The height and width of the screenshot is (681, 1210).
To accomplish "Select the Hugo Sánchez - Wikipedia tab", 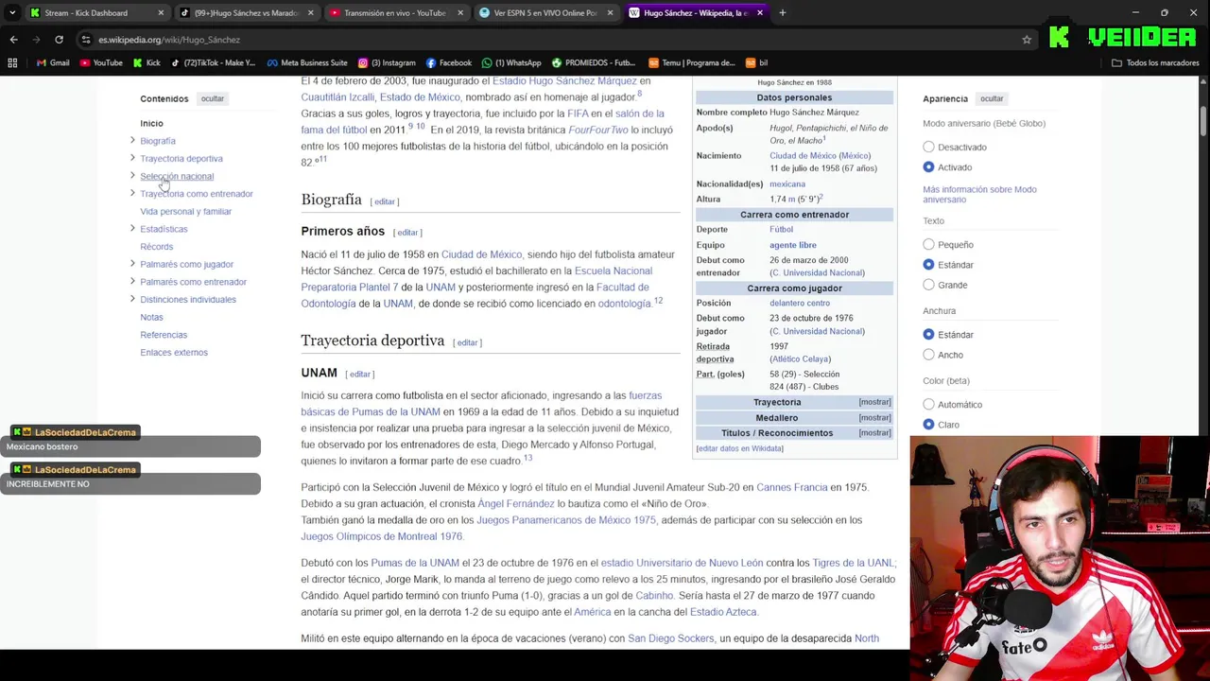I will click(x=695, y=13).
